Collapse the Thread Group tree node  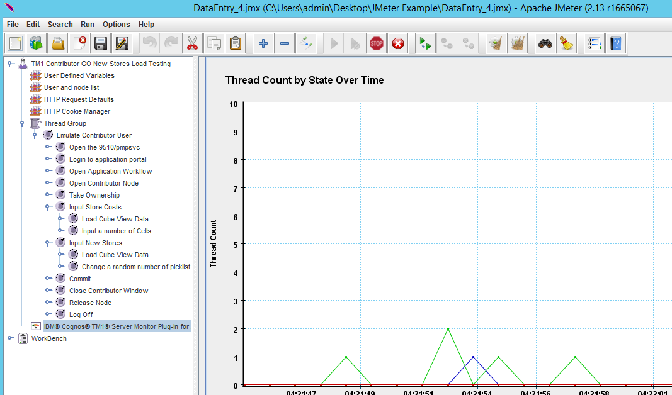point(22,123)
